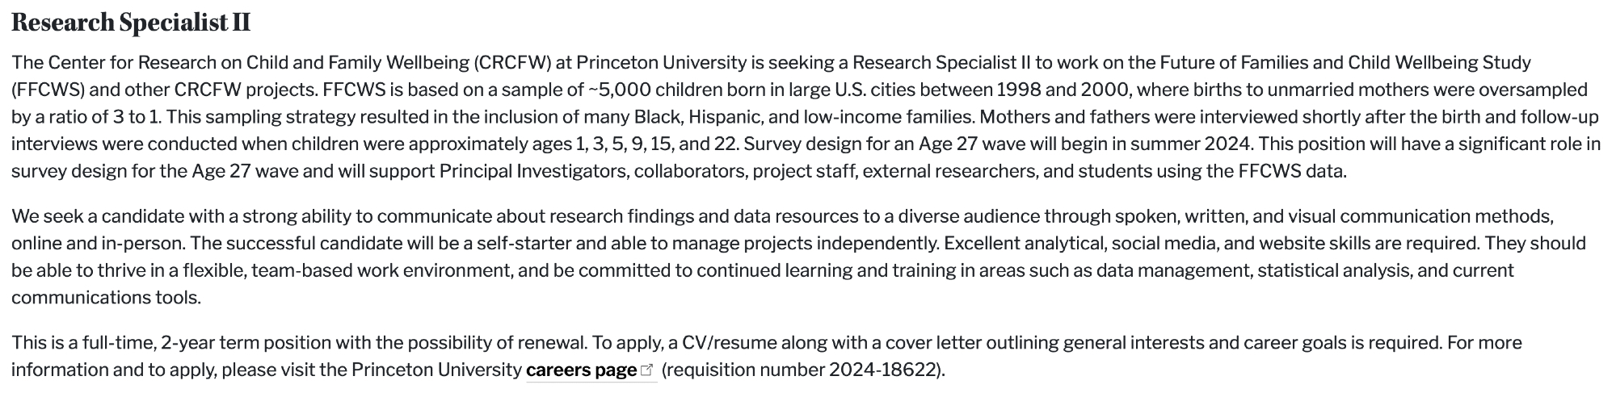This screenshot has height=393, width=1616.
Task: Click the requisition number 2024-18622 text
Action: (x=882, y=370)
